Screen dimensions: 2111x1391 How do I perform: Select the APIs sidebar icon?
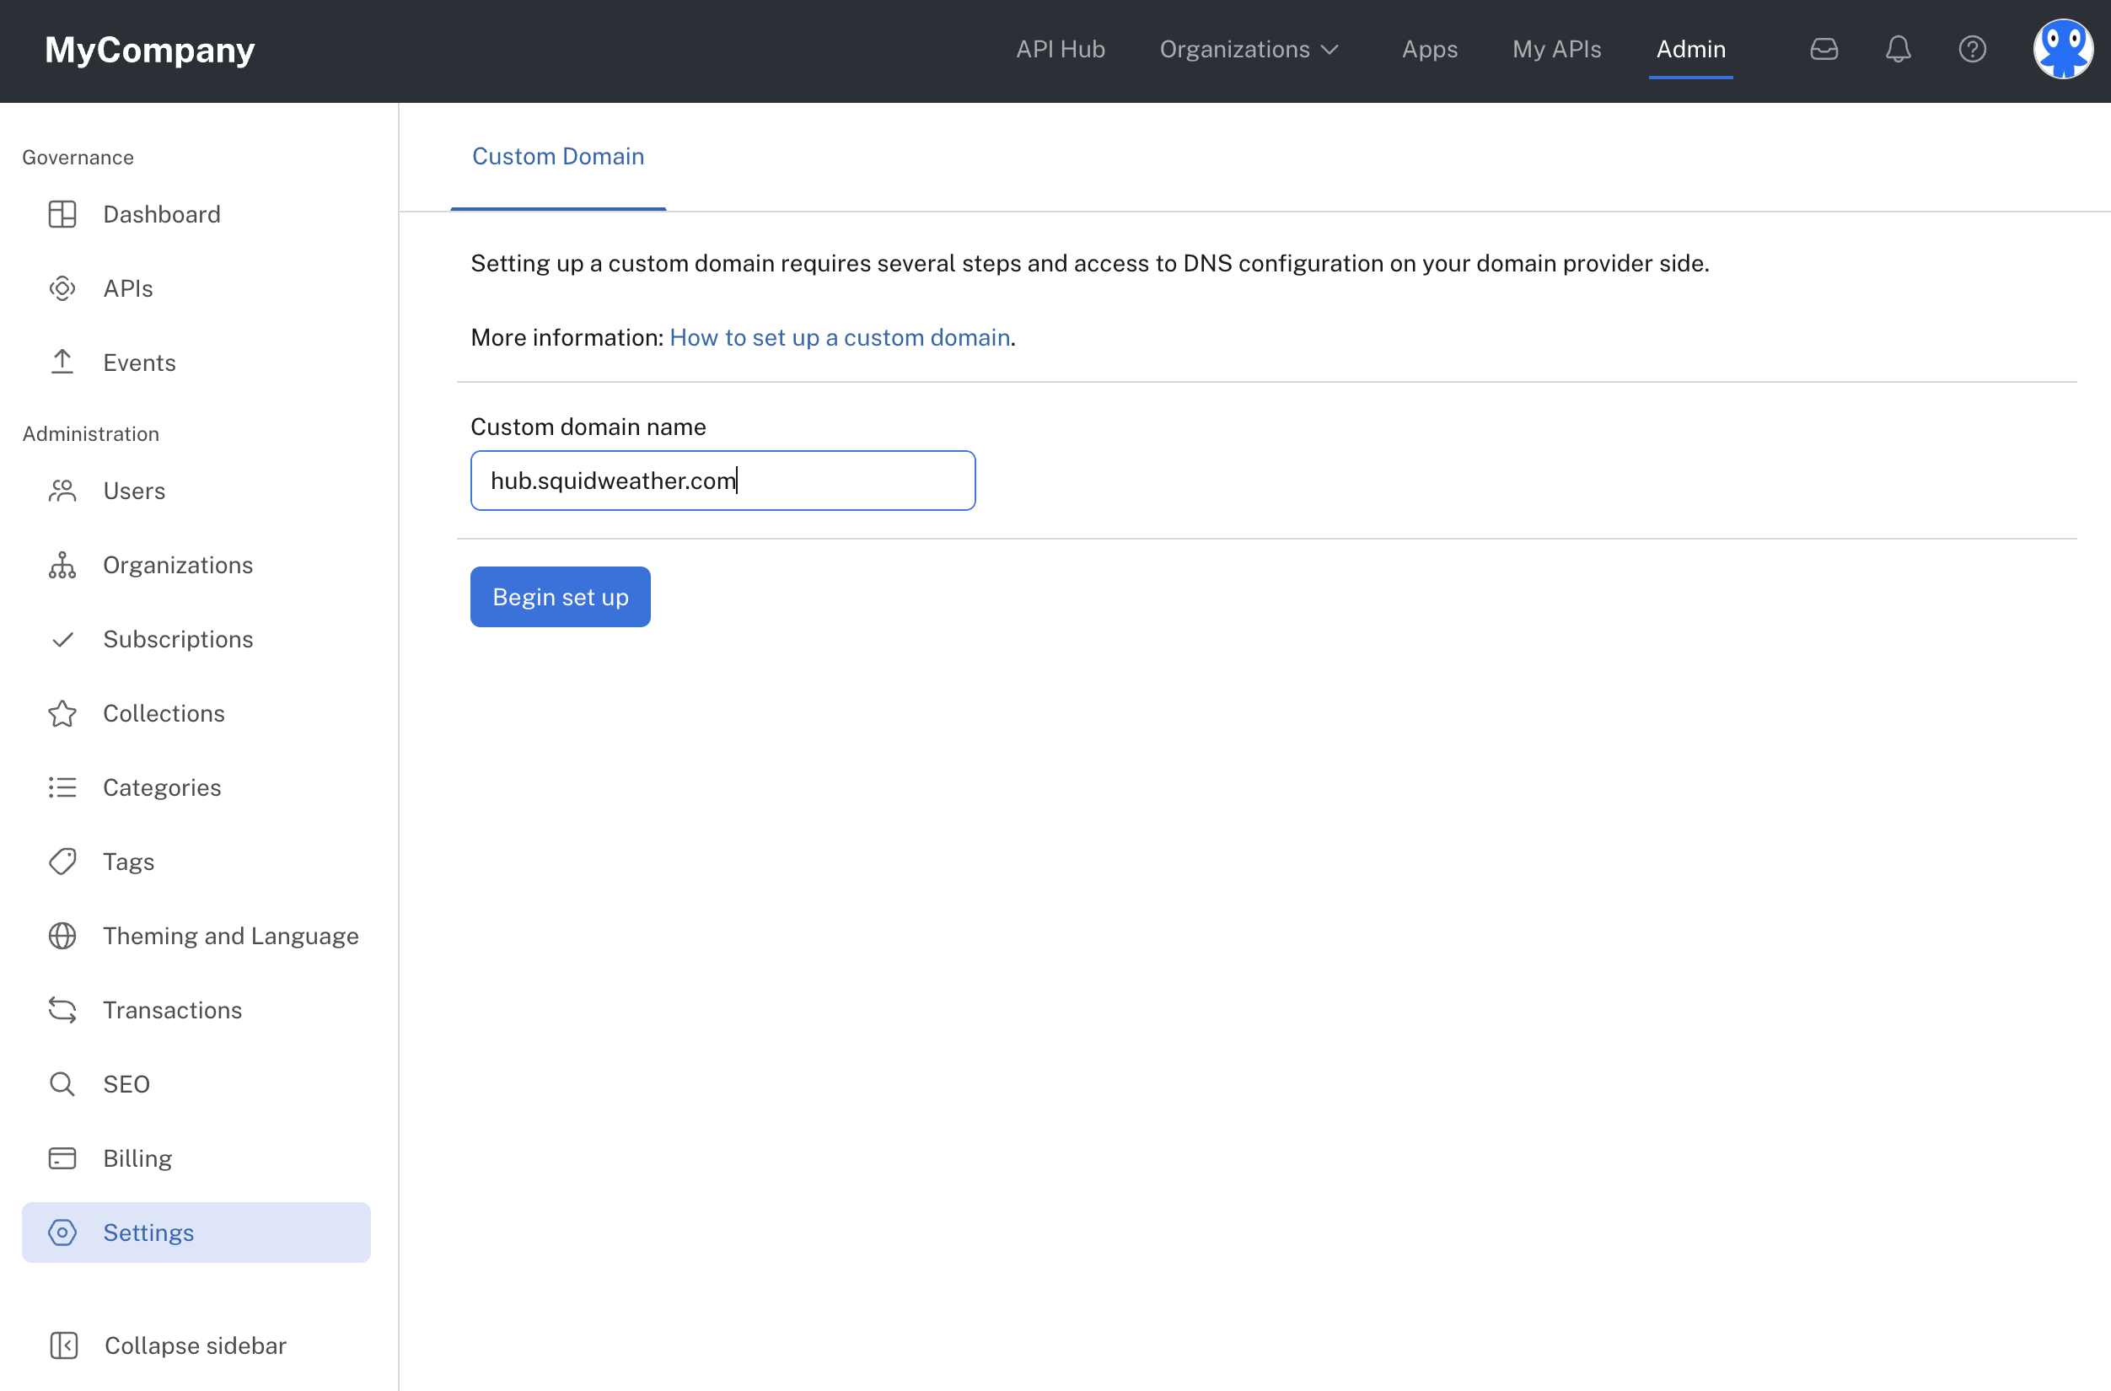[62, 287]
